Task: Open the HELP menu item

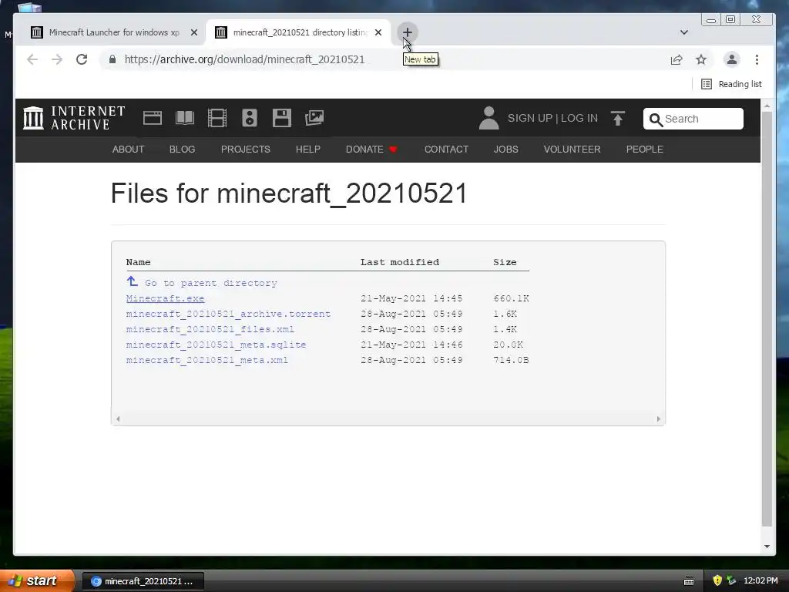Action: [x=308, y=150]
